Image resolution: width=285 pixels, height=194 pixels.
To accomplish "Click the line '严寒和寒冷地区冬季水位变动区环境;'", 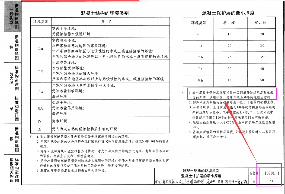I will tap(84, 85).
